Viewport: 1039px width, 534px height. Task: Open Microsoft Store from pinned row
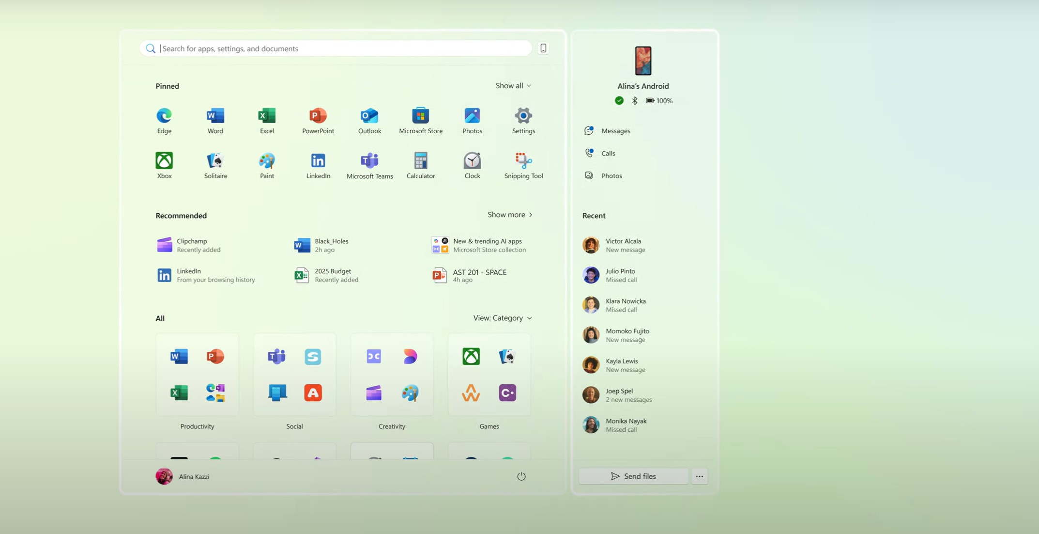click(x=420, y=121)
